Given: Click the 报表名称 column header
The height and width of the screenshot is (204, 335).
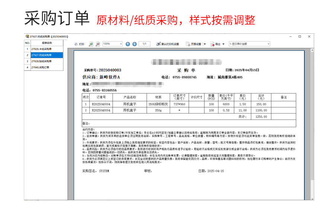Looking at the screenshot, I should (x=47, y=43).
